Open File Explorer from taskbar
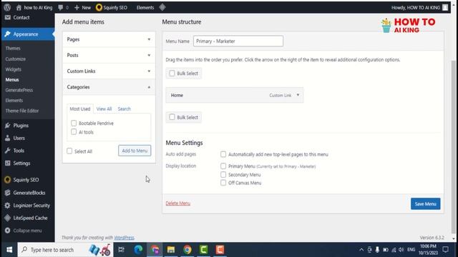Viewport: 458px width, 257px height. click(171, 250)
